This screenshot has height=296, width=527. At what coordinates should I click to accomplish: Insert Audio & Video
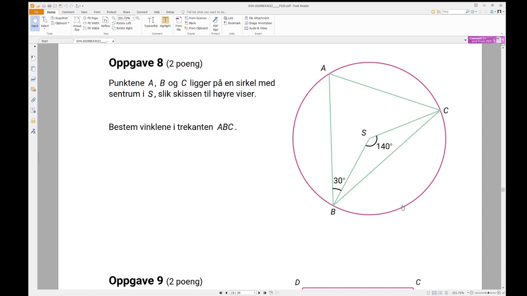coord(256,28)
